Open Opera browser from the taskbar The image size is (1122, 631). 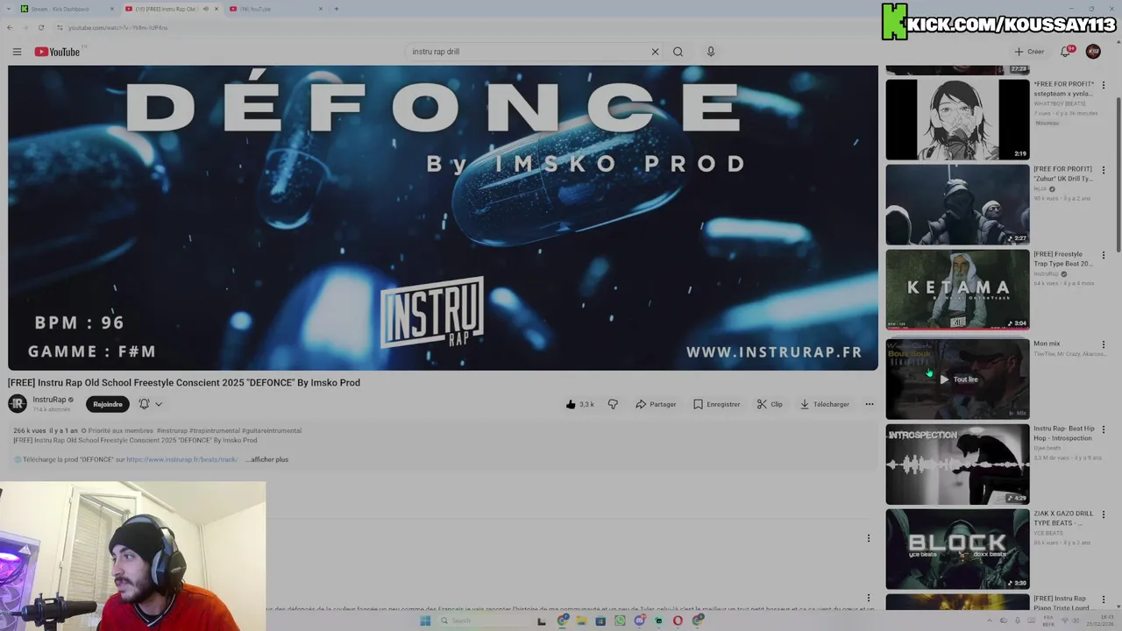click(678, 620)
